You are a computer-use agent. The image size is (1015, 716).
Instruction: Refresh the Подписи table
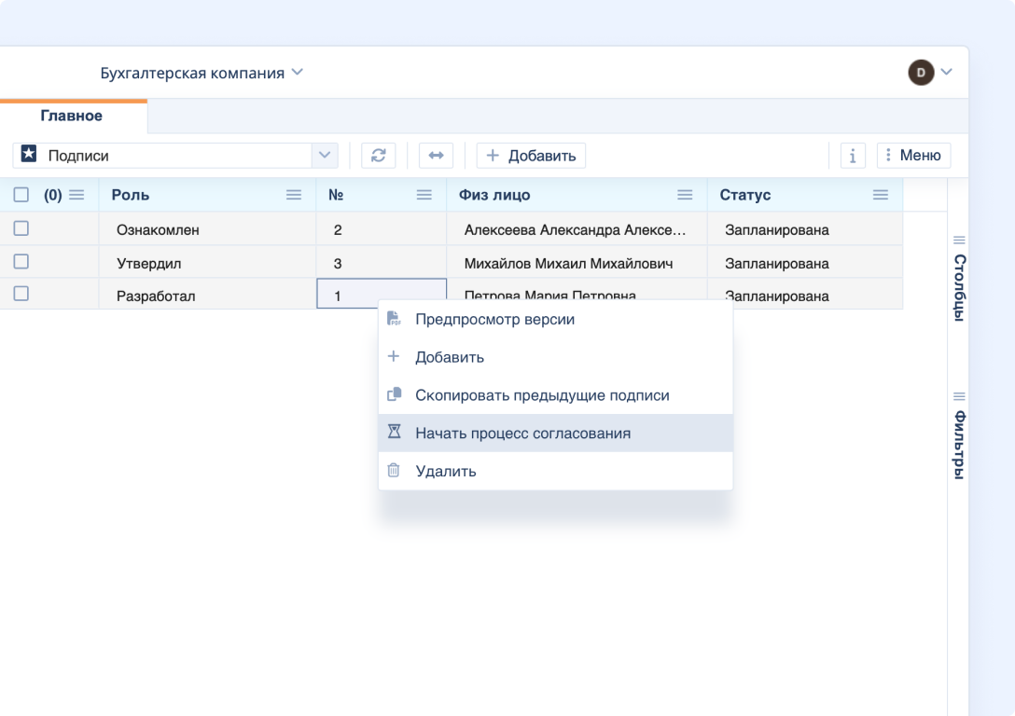[x=377, y=155]
